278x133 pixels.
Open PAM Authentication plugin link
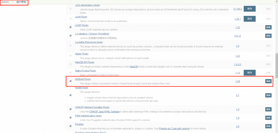coord(88,116)
